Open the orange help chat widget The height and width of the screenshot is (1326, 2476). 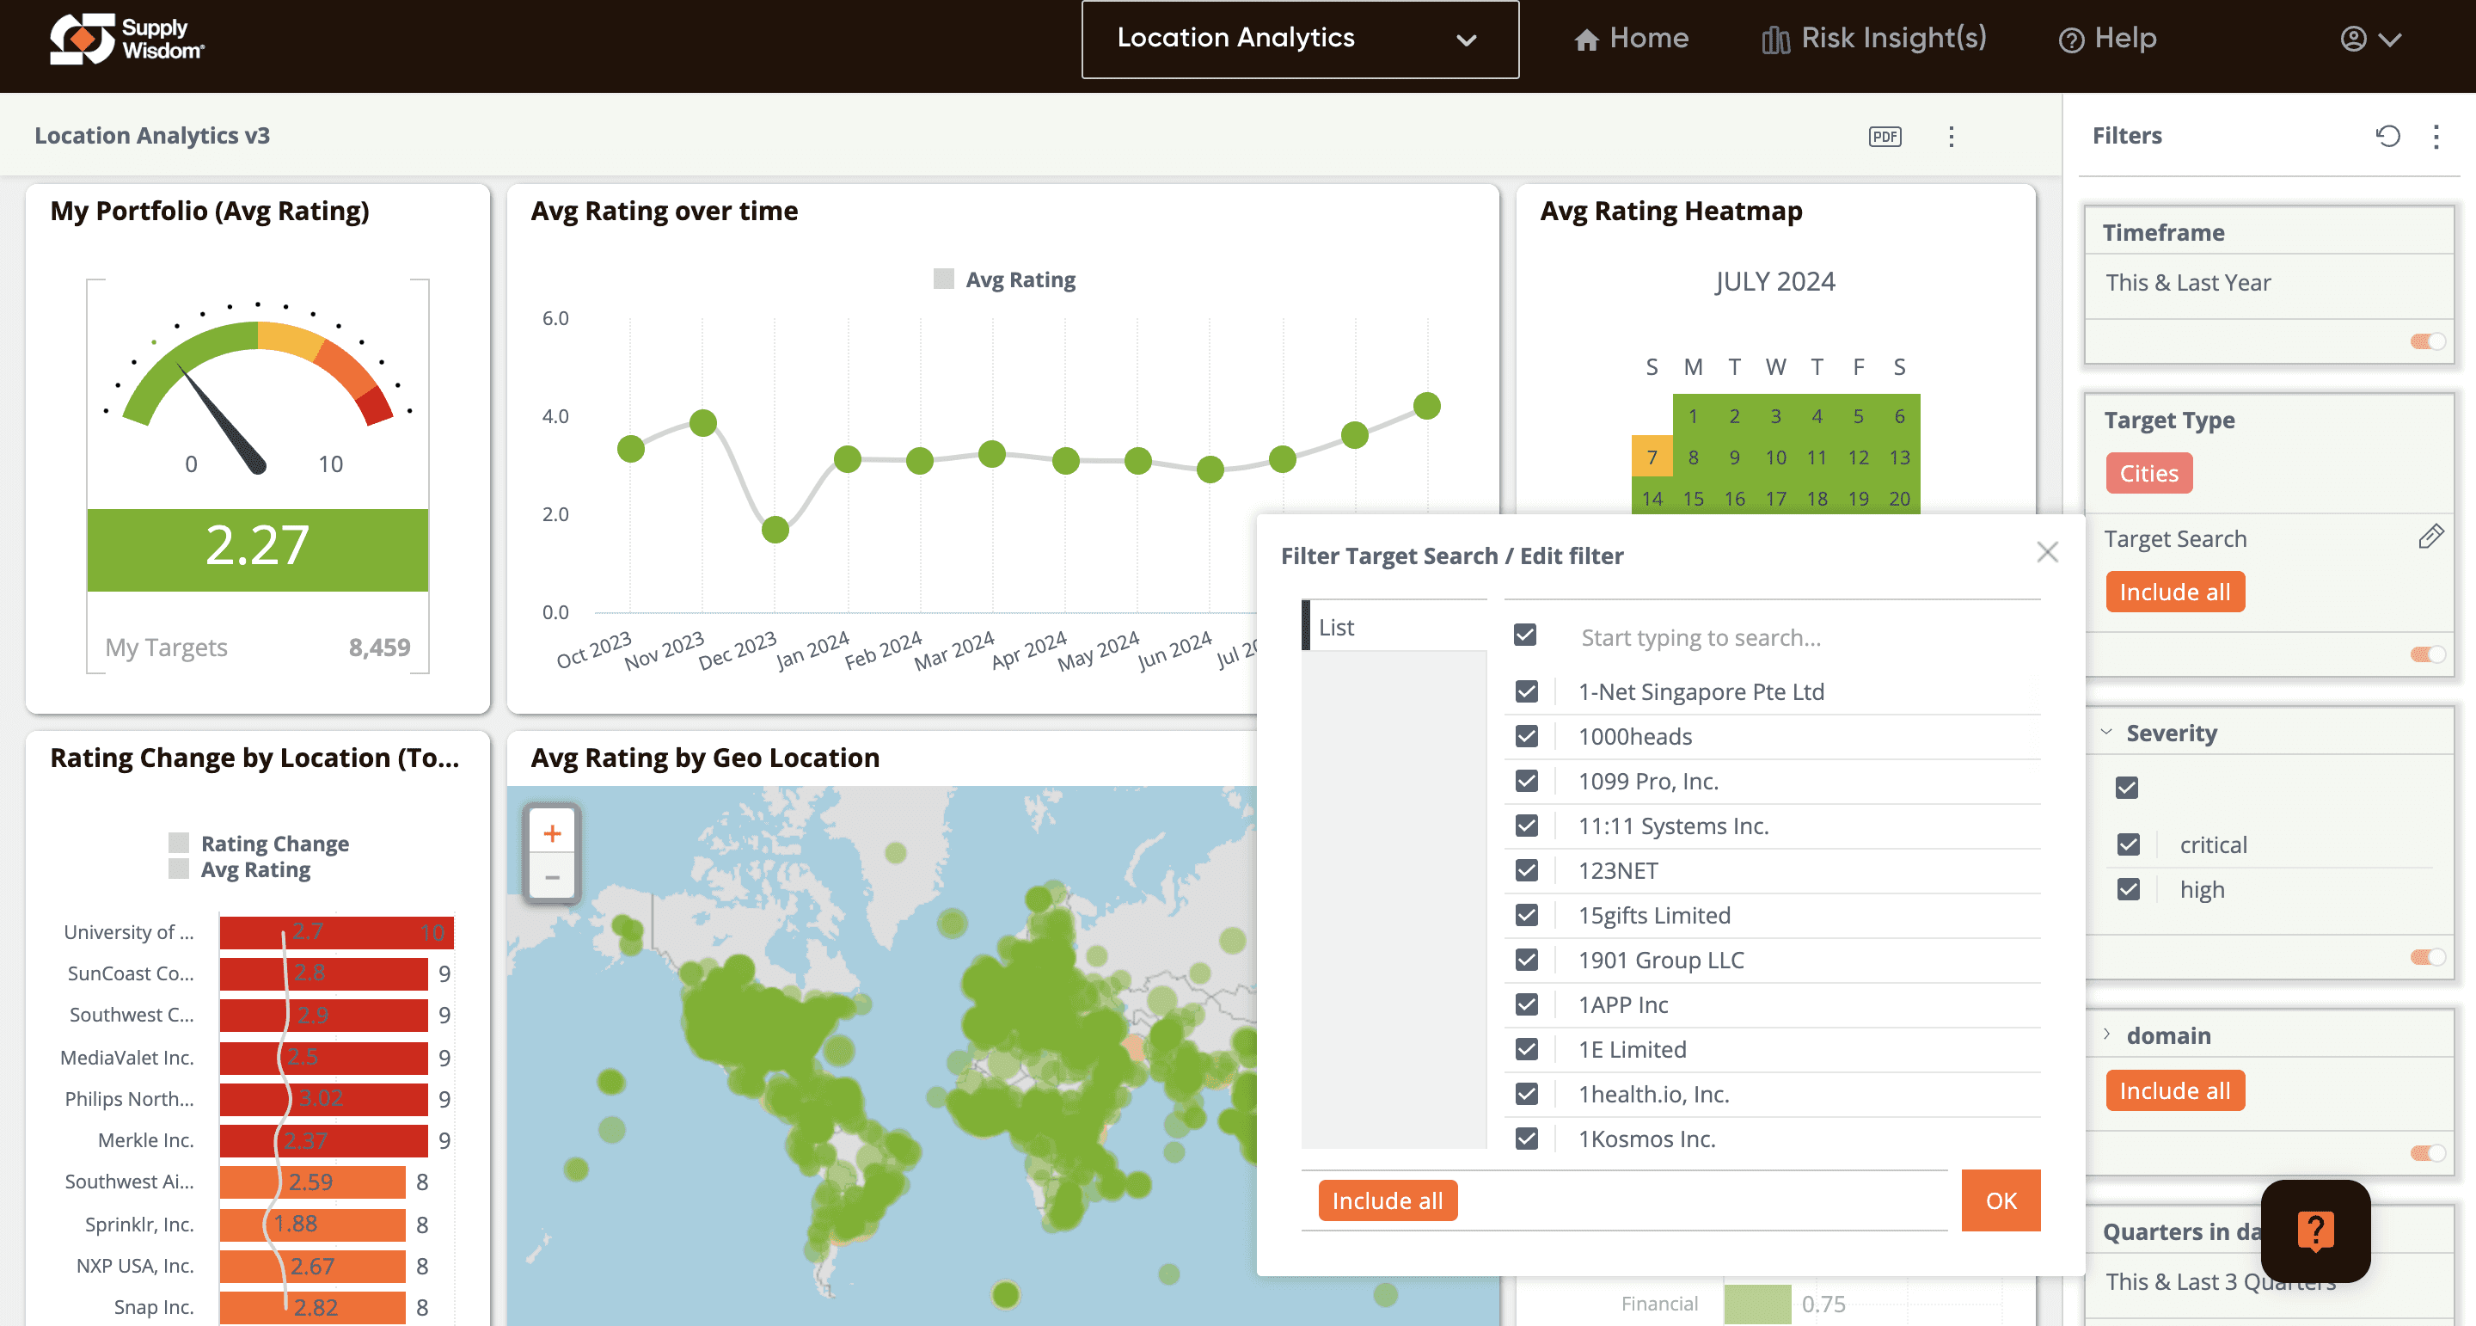tap(2315, 1230)
